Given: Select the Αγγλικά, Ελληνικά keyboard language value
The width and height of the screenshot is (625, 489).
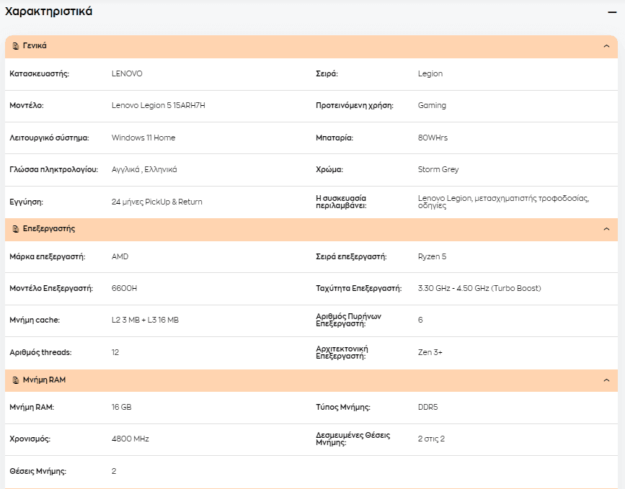Looking at the screenshot, I should tap(144, 170).
